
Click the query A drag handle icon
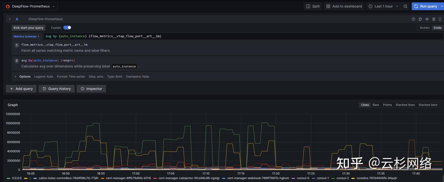pos(440,19)
